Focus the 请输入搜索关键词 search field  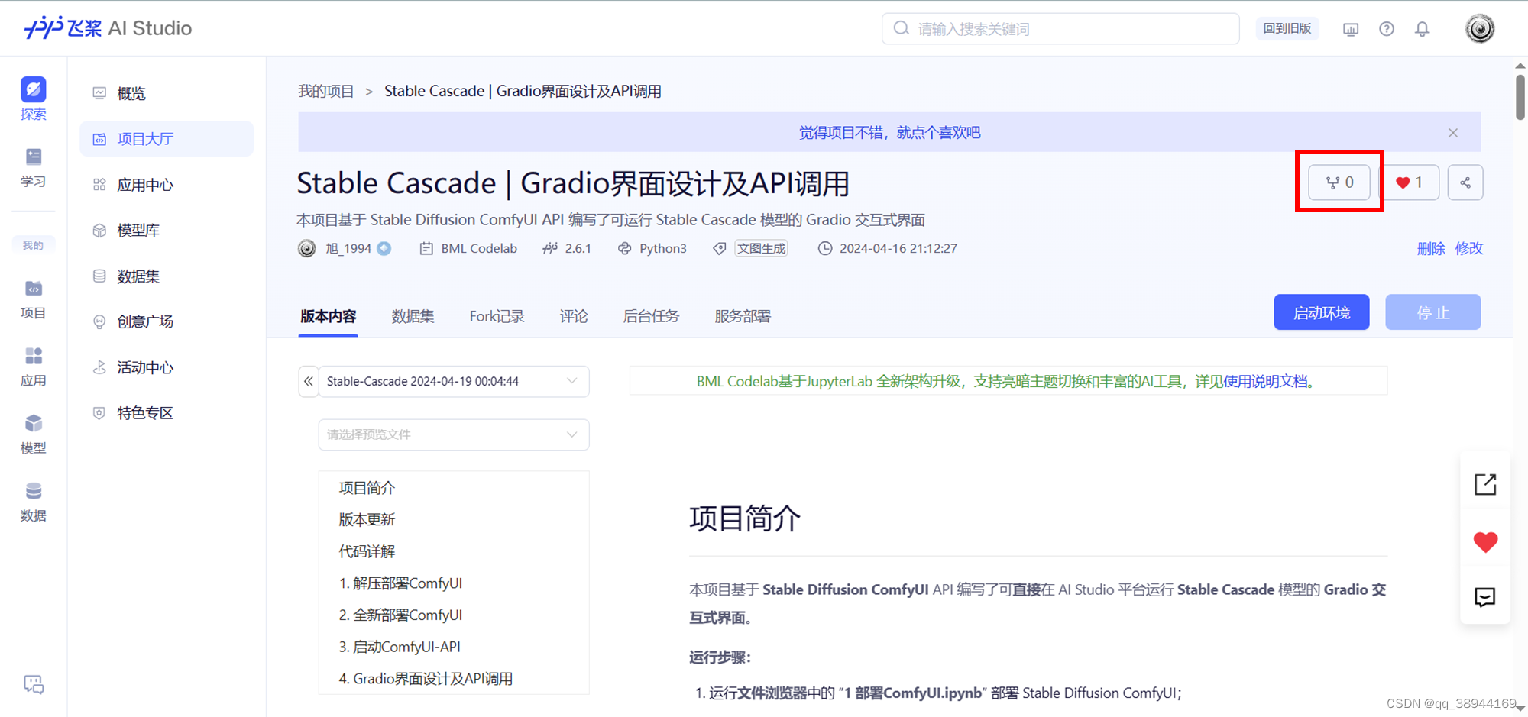coord(1060,28)
